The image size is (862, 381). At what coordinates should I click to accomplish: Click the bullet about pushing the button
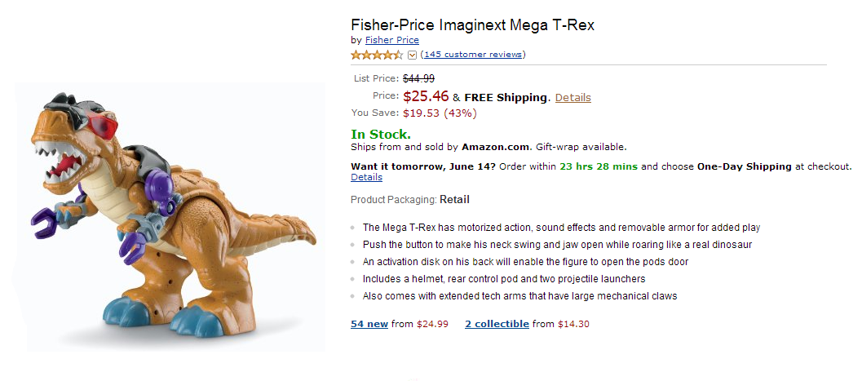tap(557, 245)
